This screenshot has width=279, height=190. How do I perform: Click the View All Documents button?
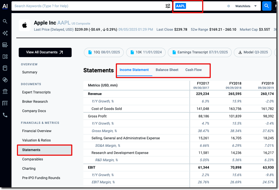point(45,52)
